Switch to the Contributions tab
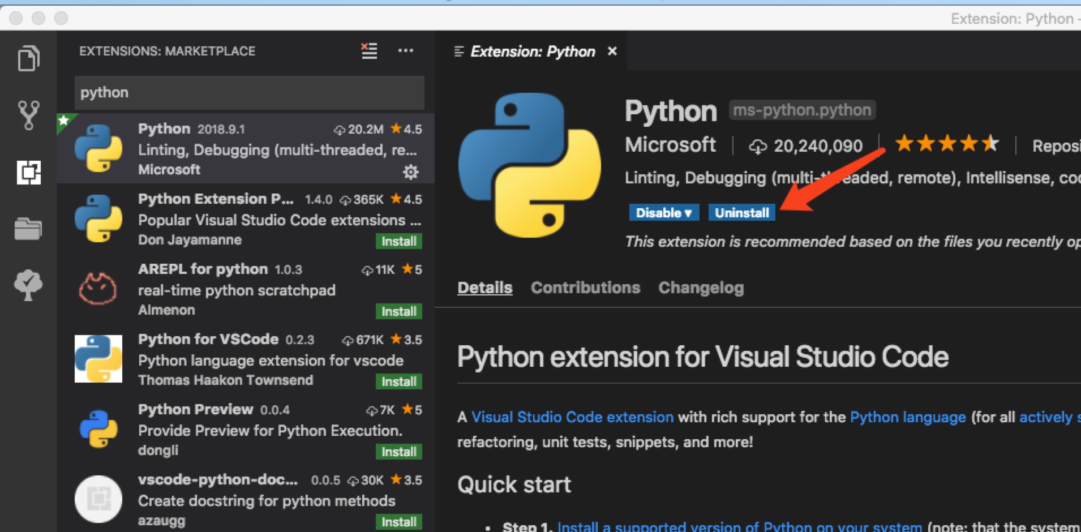1081x532 pixels. click(585, 288)
